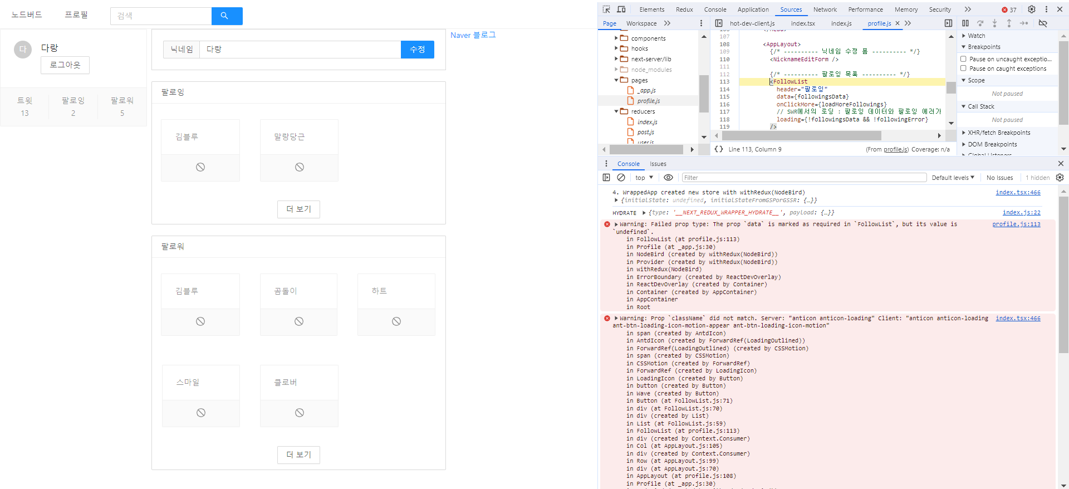Click the console Filter input field
Viewport: 1069px width, 489px height.
[804, 178]
